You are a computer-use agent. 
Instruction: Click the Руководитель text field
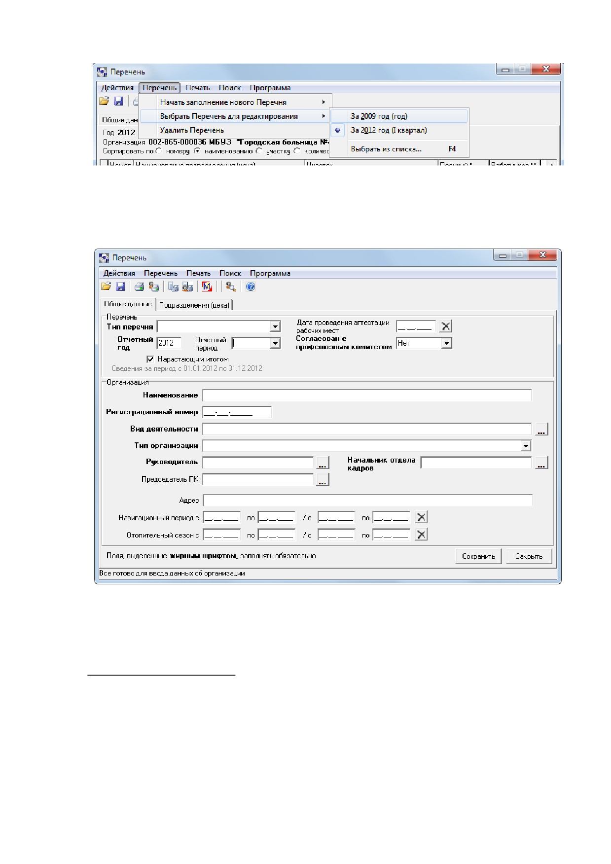(x=258, y=463)
